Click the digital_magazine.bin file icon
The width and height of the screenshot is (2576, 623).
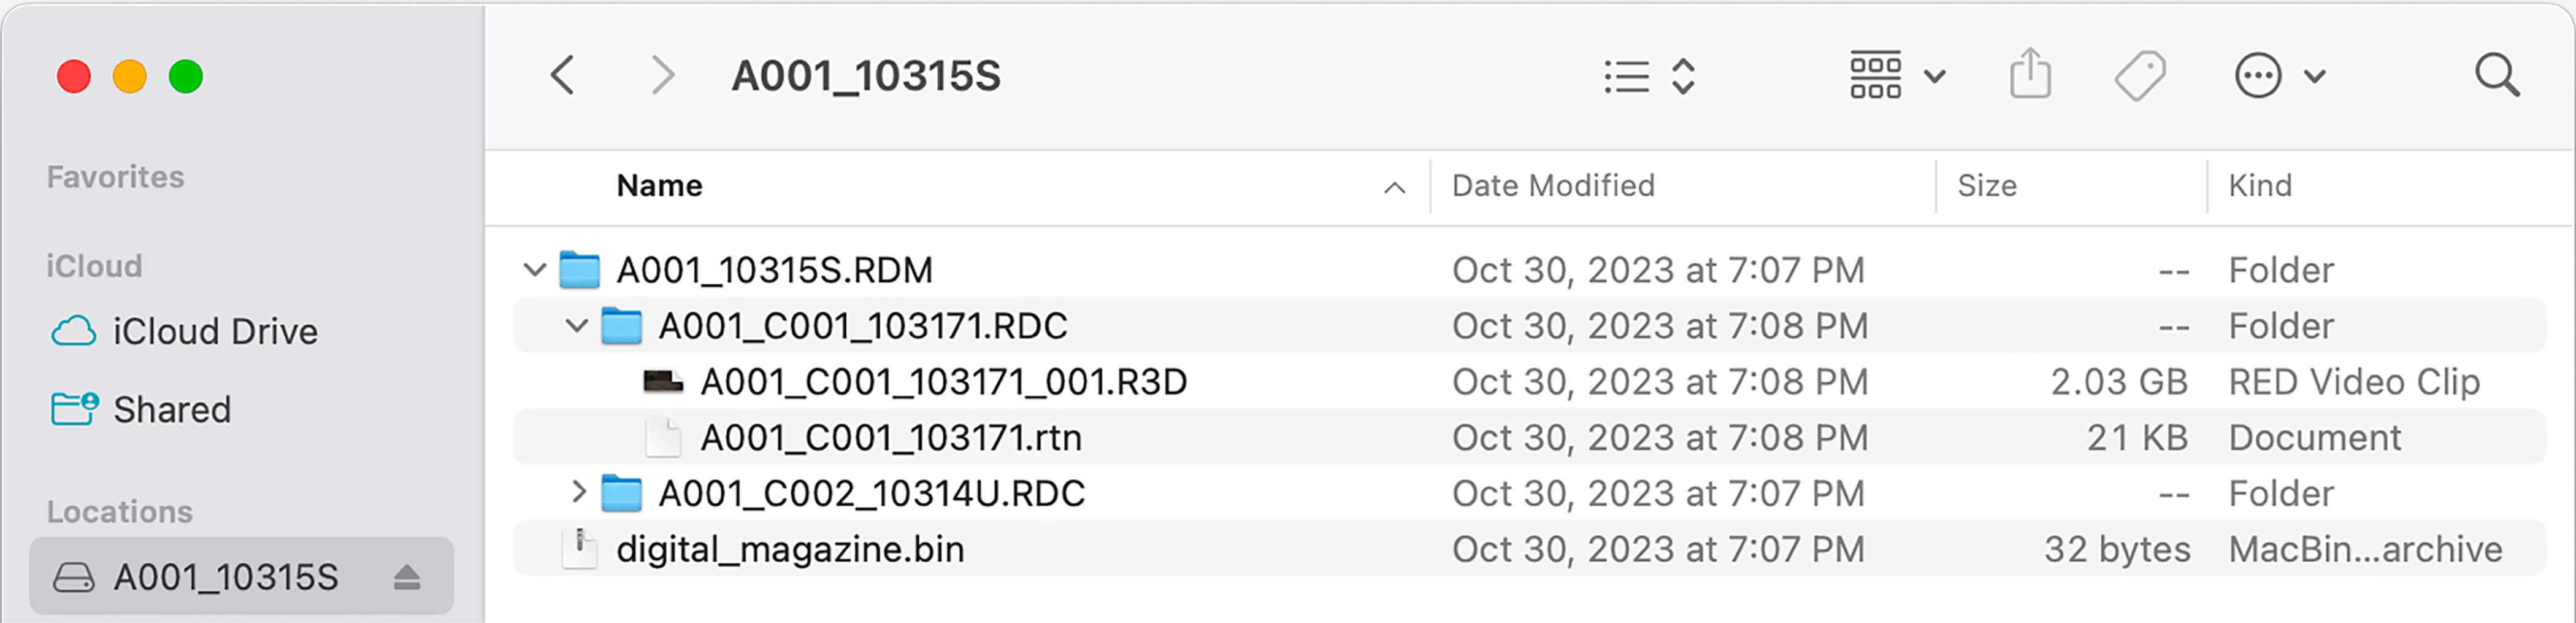581,548
